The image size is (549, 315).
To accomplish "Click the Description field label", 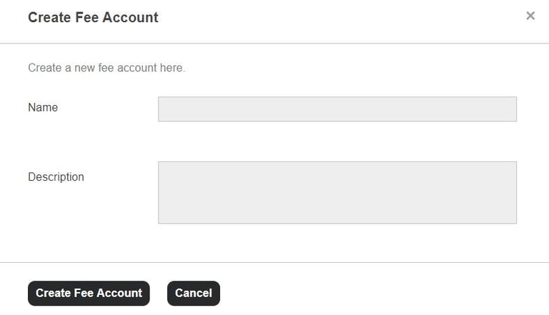I will pyautogui.click(x=56, y=177).
